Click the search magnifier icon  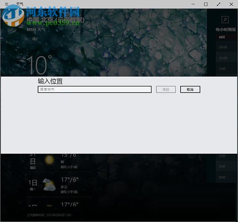coord(225,19)
